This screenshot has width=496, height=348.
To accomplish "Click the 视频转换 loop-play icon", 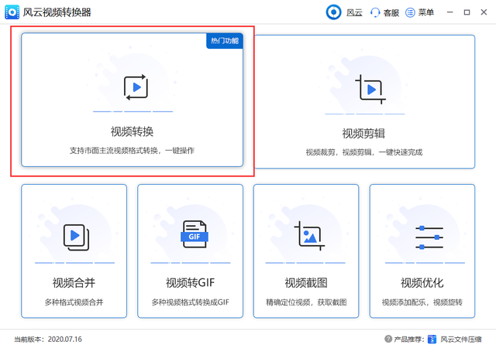I will point(135,87).
